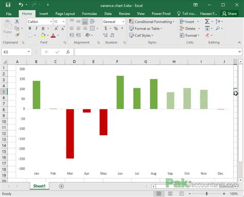Click the yellow Fill Color swatch
This screenshot has width=244, height=197.
point(43,35)
